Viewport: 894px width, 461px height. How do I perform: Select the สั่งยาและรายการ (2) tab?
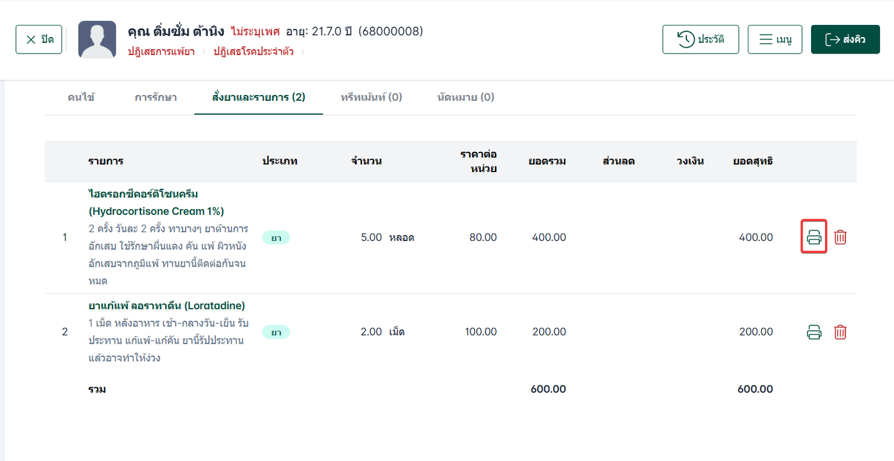(x=259, y=98)
